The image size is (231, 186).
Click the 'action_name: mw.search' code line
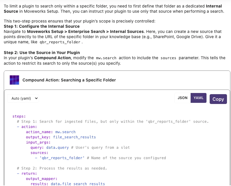(x=51, y=132)
